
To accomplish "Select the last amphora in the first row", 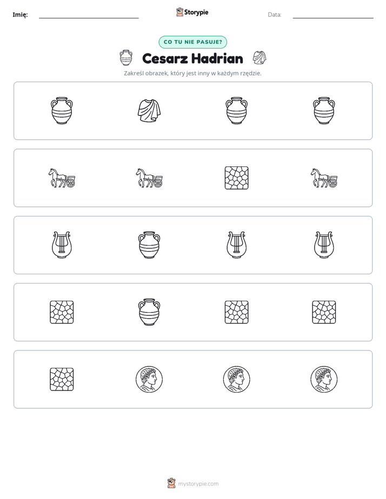I will (324, 110).
